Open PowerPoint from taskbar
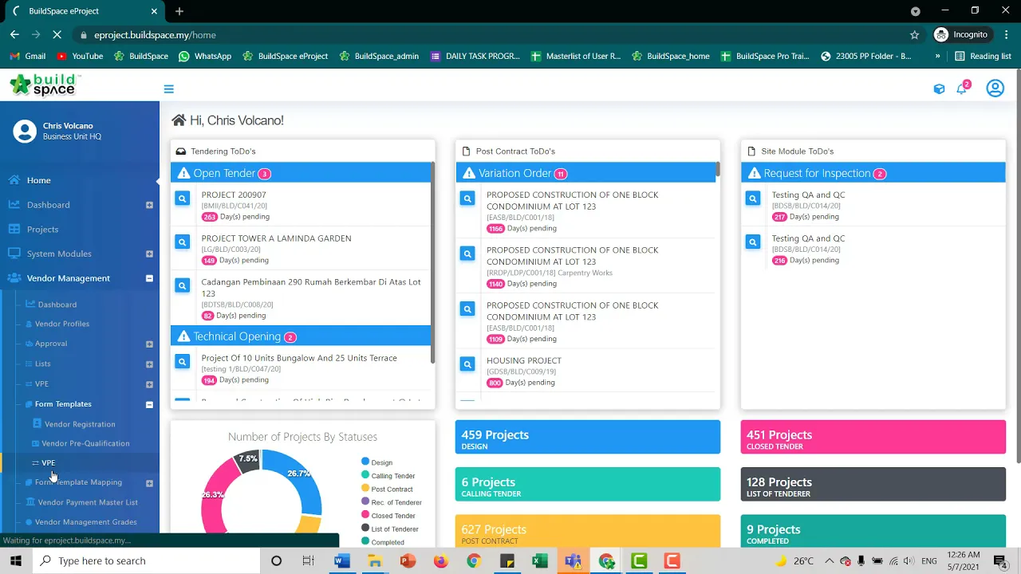 coord(408,561)
